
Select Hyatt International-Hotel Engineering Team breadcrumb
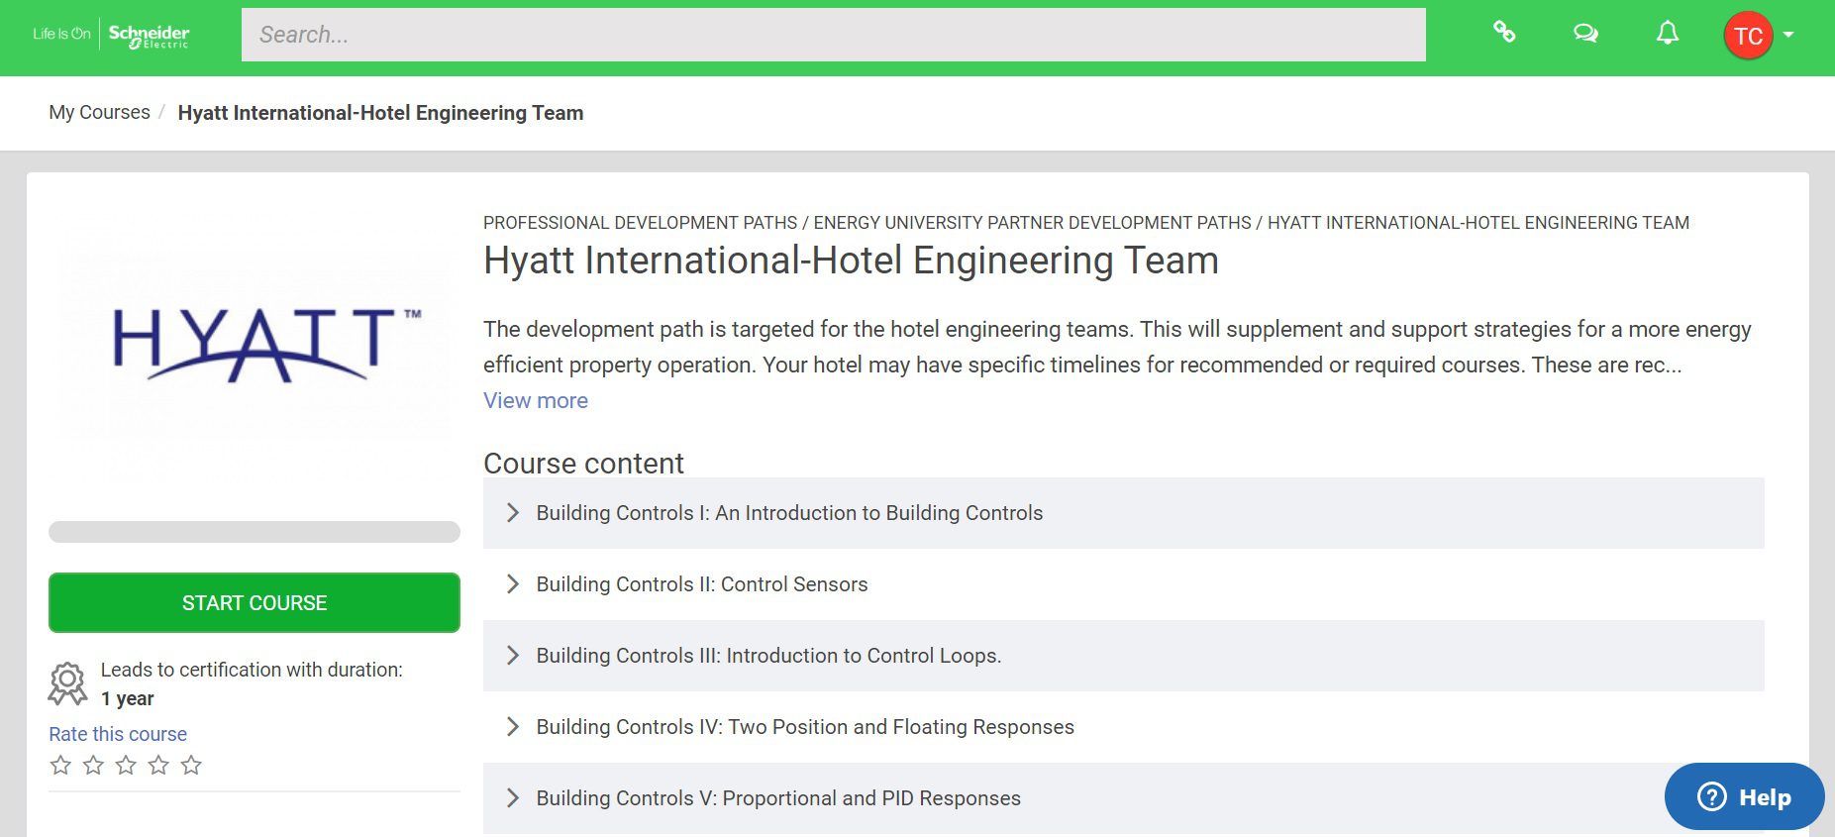point(380,113)
